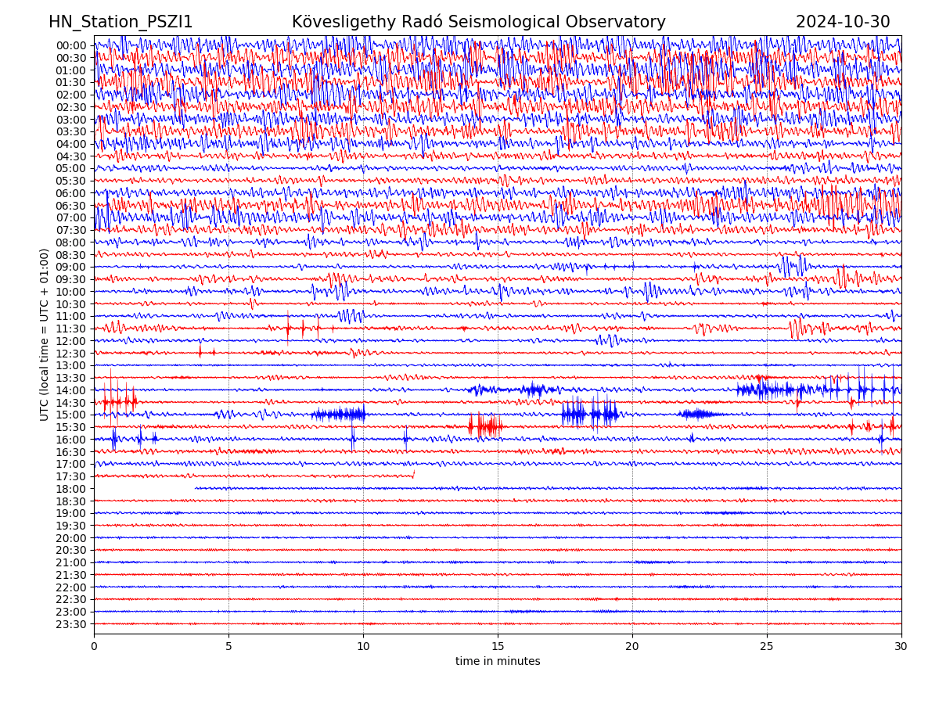The image size is (939, 704).
Task: Click the 25 tick on the minutes axis
Action: [x=767, y=646]
